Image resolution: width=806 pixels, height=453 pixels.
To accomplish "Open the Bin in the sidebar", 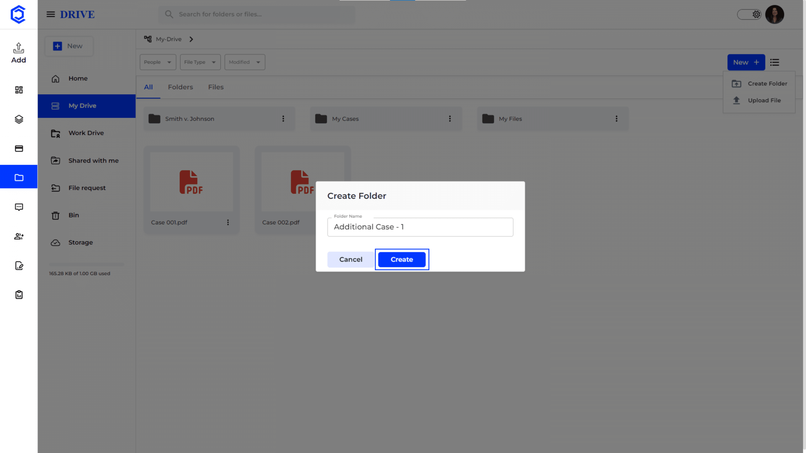I will tap(87, 215).
